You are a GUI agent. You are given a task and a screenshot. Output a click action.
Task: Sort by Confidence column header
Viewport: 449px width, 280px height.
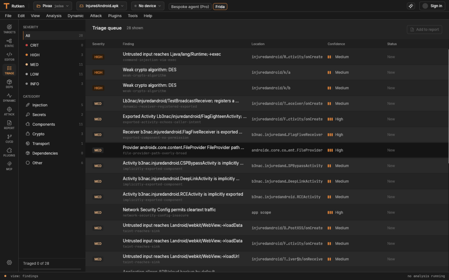click(336, 44)
